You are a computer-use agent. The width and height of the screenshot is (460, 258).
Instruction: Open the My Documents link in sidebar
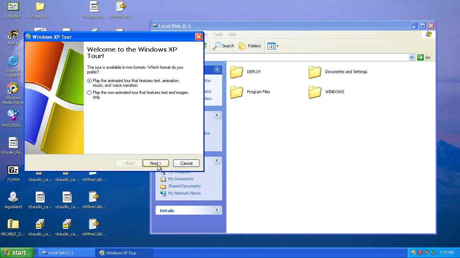pos(181,179)
